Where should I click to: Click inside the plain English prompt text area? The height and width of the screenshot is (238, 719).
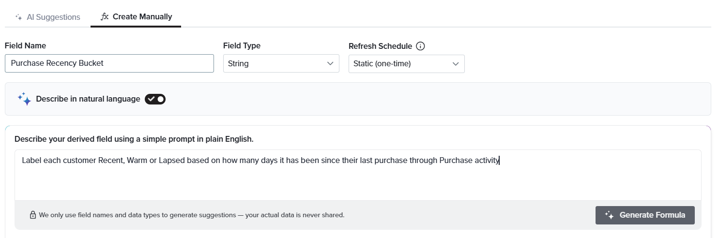point(358,175)
